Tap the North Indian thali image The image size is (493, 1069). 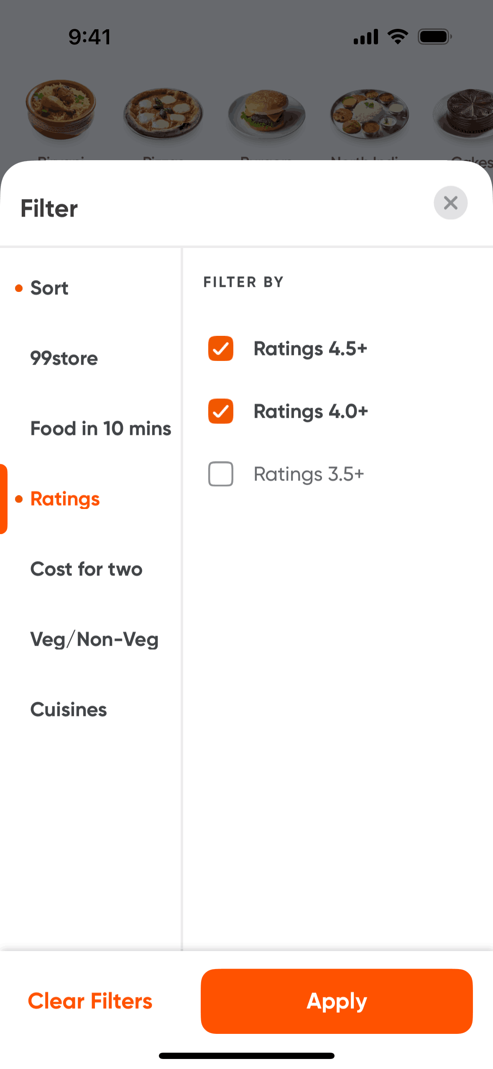[x=369, y=113]
